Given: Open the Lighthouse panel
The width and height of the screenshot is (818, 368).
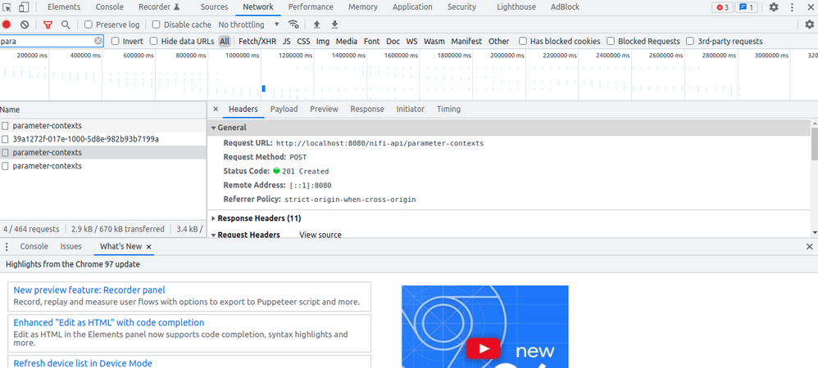Looking at the screenshot, I should point(516,7).
